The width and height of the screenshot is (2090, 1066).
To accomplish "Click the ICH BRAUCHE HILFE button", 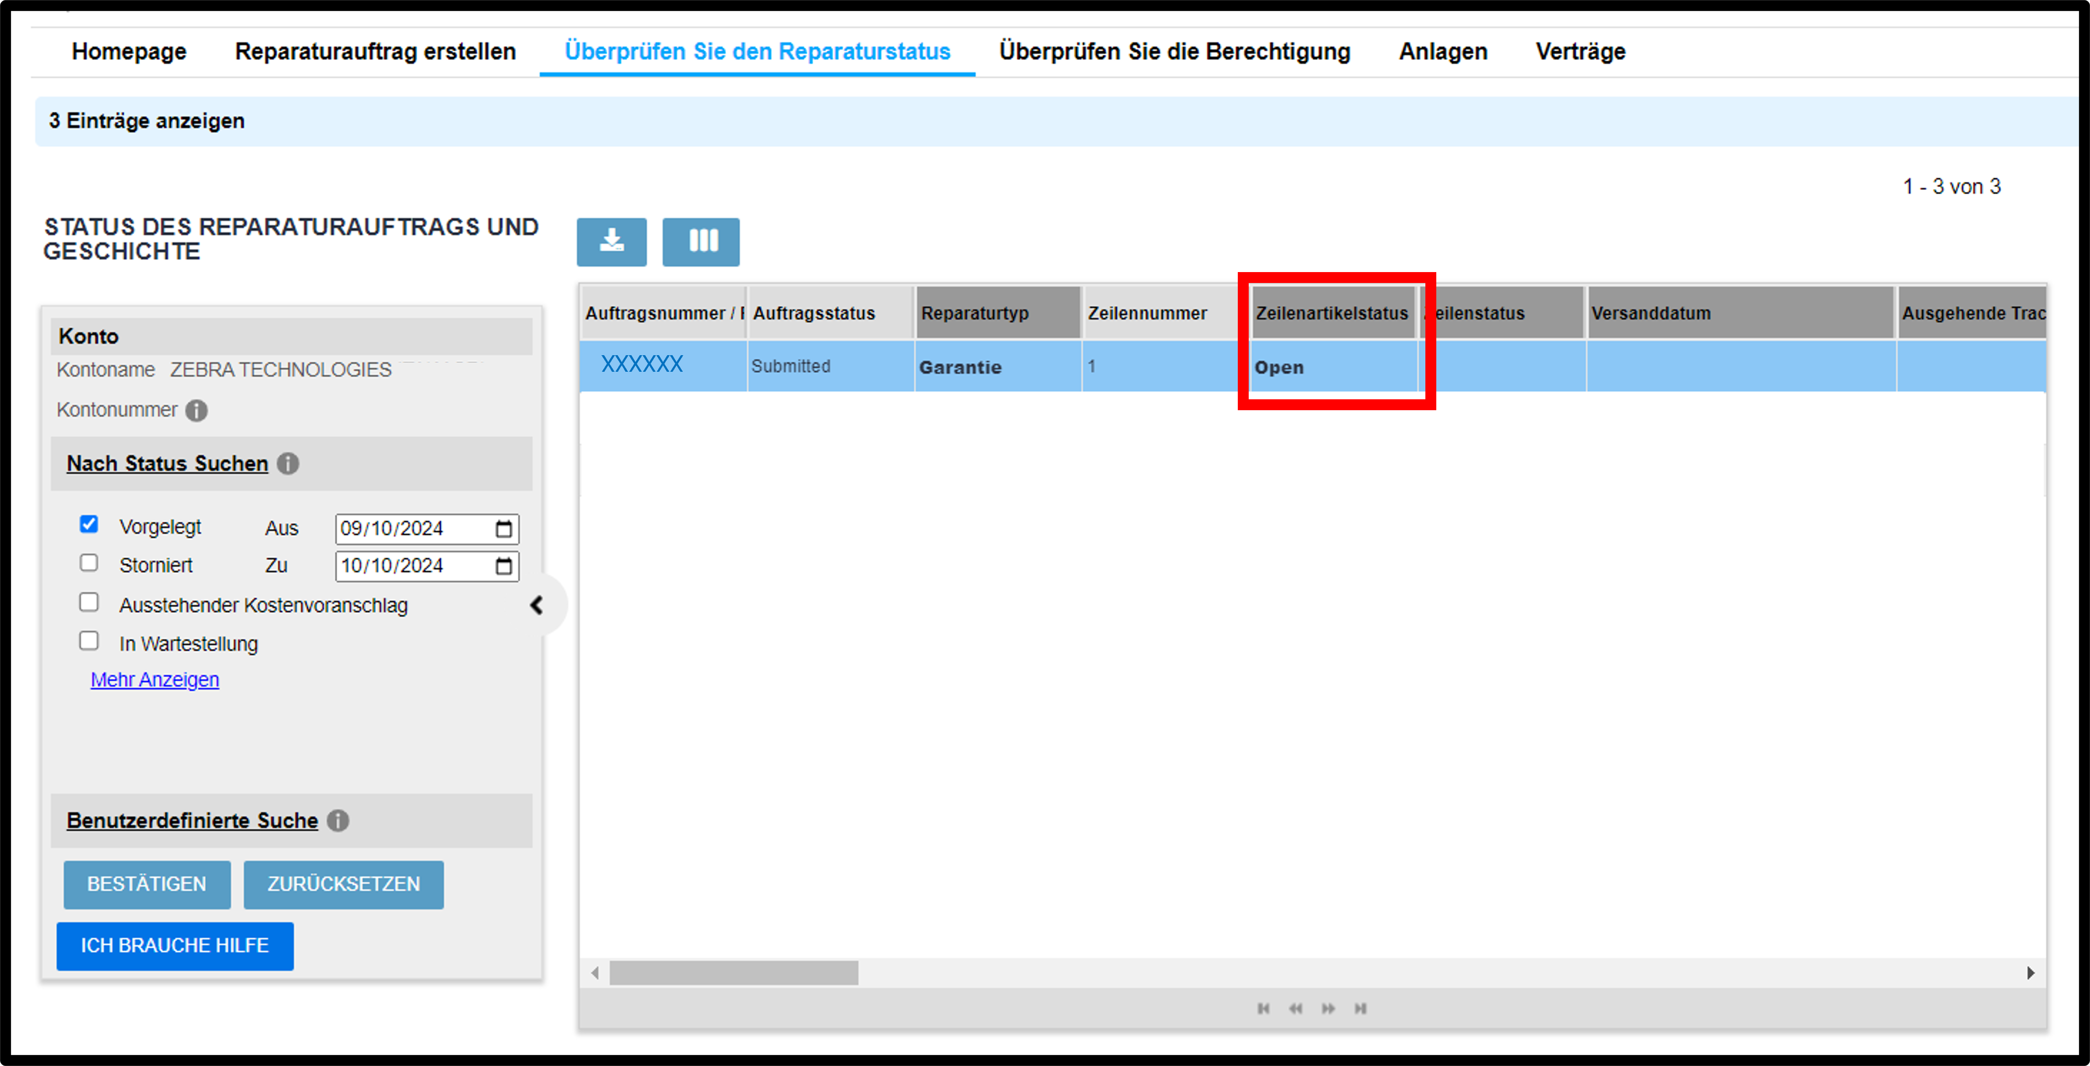I will click(175, 946).
